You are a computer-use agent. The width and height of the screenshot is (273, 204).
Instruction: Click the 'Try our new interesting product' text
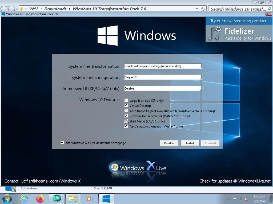click(238, 21)
